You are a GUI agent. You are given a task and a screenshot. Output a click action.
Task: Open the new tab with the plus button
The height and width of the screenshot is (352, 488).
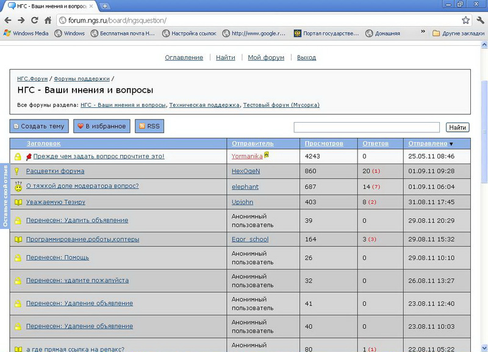(105, 5)
